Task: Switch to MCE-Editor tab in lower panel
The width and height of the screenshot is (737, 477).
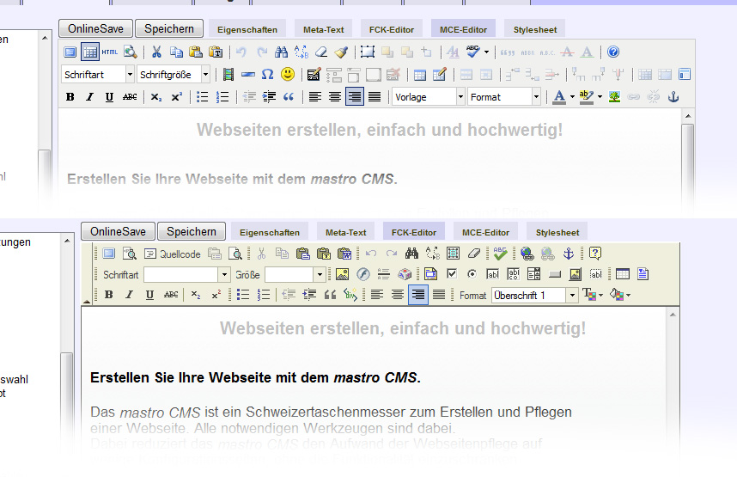Action: tap(485, 232)
